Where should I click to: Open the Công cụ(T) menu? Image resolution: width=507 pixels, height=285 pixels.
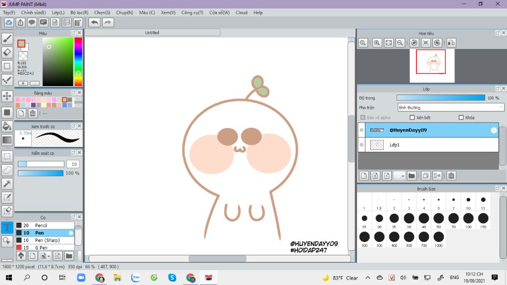[x=192, y=12]
